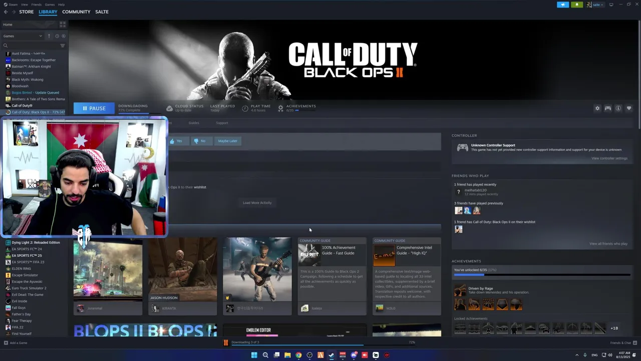Select ELDEN RING in library list
641x361 pixels.
21,268
